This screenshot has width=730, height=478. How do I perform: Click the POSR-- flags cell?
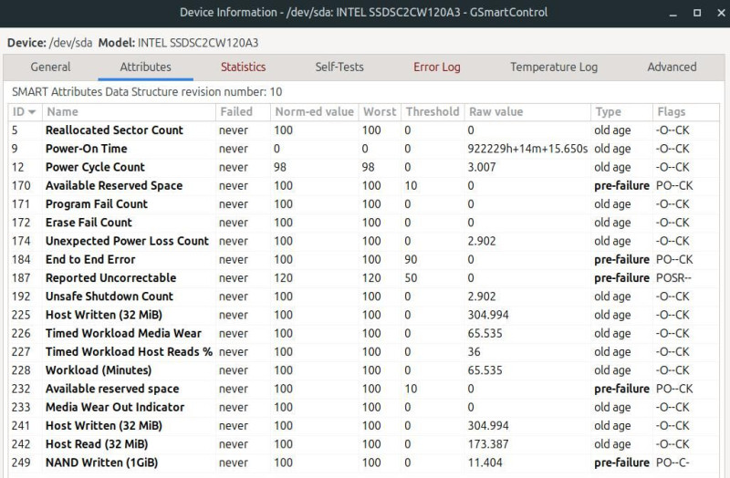tap(673, 278)
